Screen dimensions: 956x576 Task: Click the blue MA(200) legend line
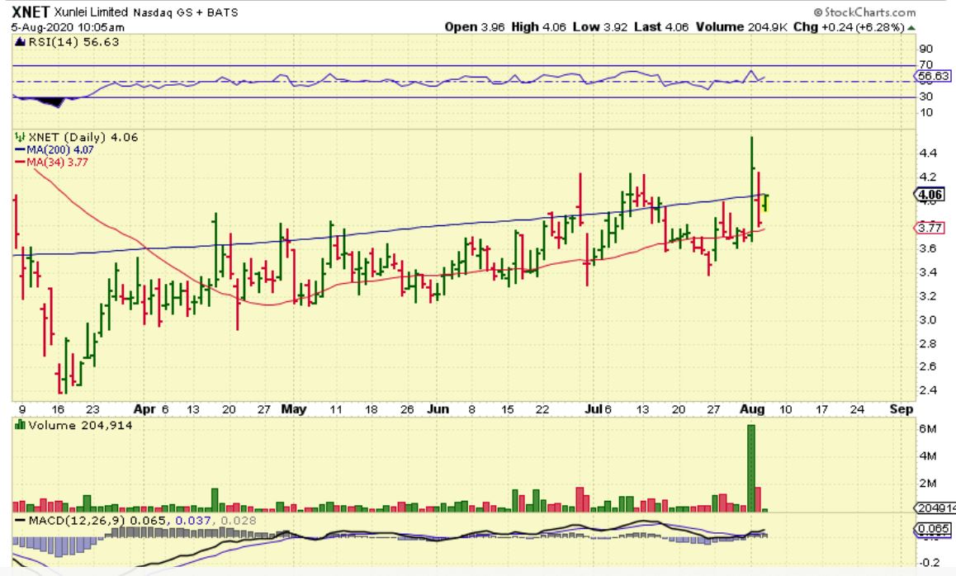tap(21, 150)
